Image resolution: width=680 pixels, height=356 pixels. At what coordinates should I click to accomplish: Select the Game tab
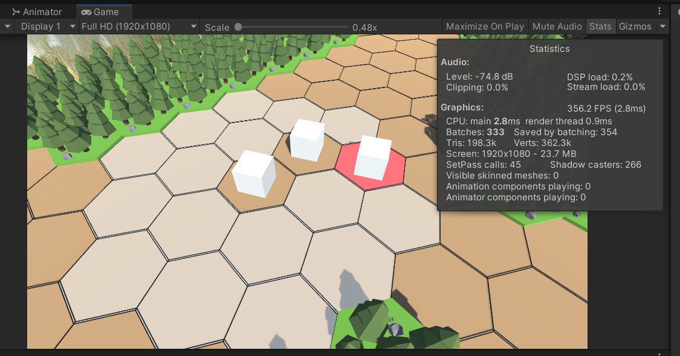[104, 11]
